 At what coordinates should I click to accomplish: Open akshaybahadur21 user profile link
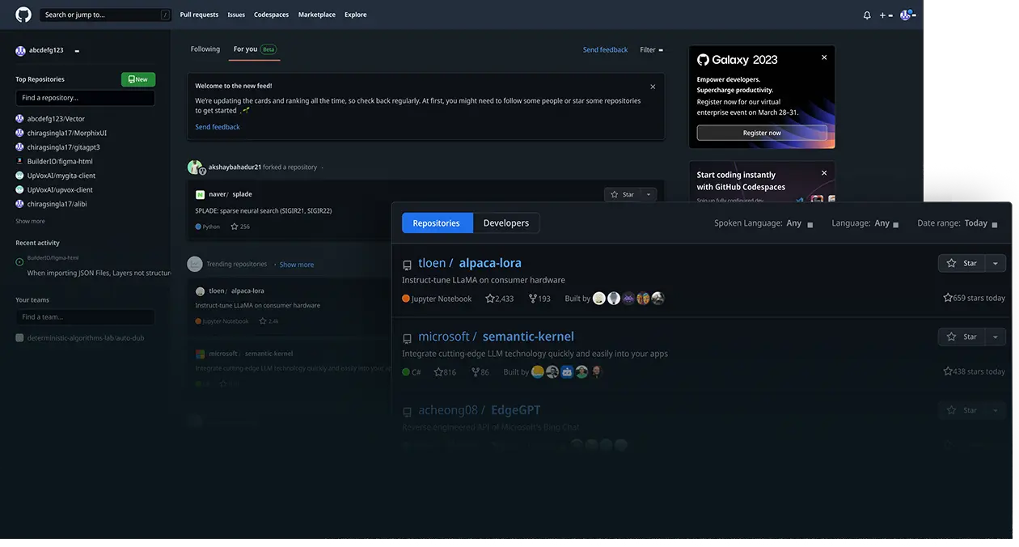click(235, 167)
